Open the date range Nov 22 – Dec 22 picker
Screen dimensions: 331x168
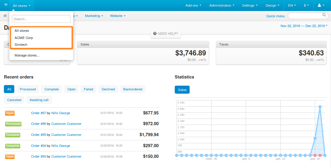tap(304, 26)
